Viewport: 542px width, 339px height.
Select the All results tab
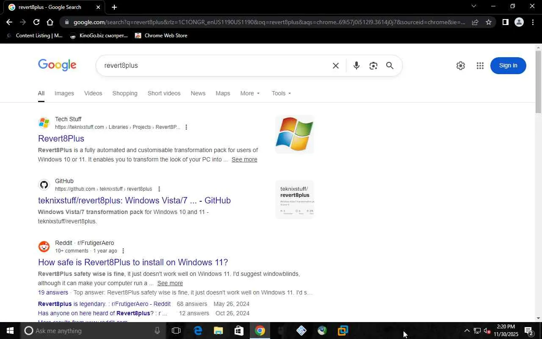pos(41,93)
